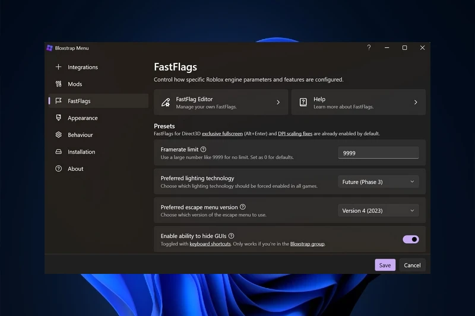The image size is (475, 316).
Task: Click the Integrations plus icon in sidebar
Action: (x=58, y=67)
